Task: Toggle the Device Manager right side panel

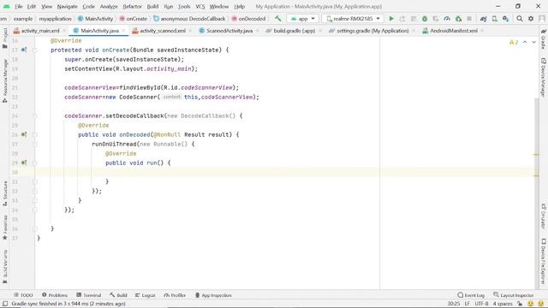Action: coord(544,78)
